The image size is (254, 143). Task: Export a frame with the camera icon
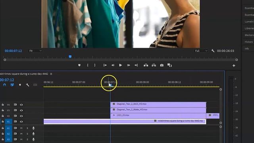pyautogui.click(x=162, y=65)
